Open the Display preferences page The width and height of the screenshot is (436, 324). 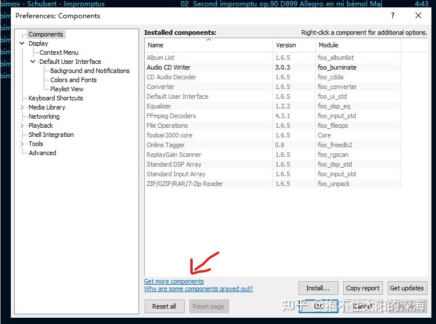[x=38, y=43]
